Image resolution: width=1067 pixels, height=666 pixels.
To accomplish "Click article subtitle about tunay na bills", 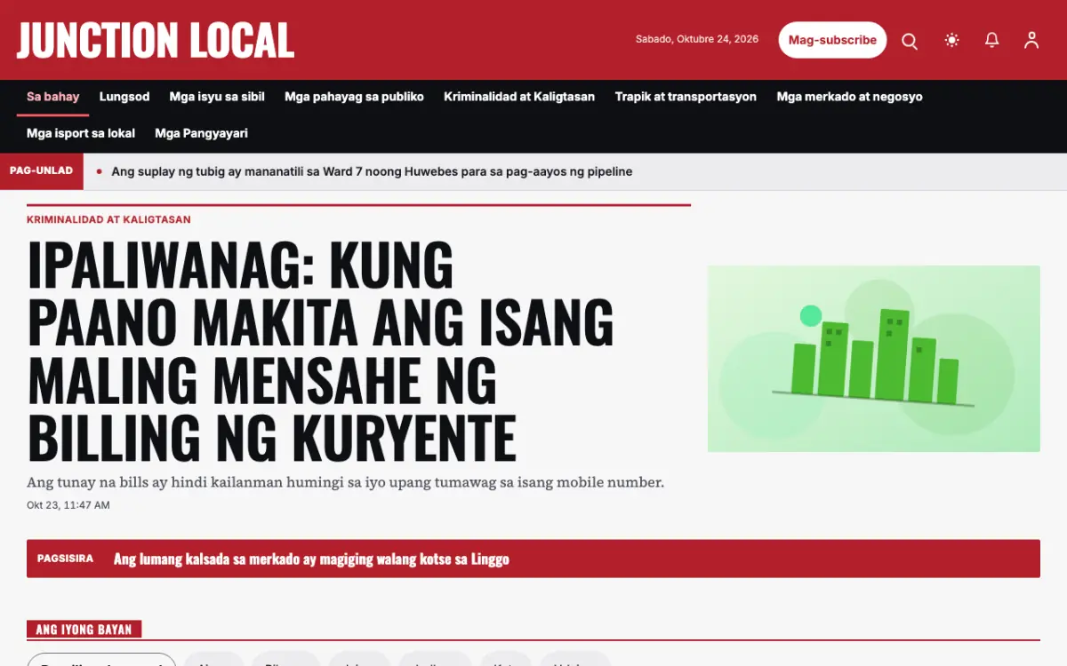I will pos(345,483).
